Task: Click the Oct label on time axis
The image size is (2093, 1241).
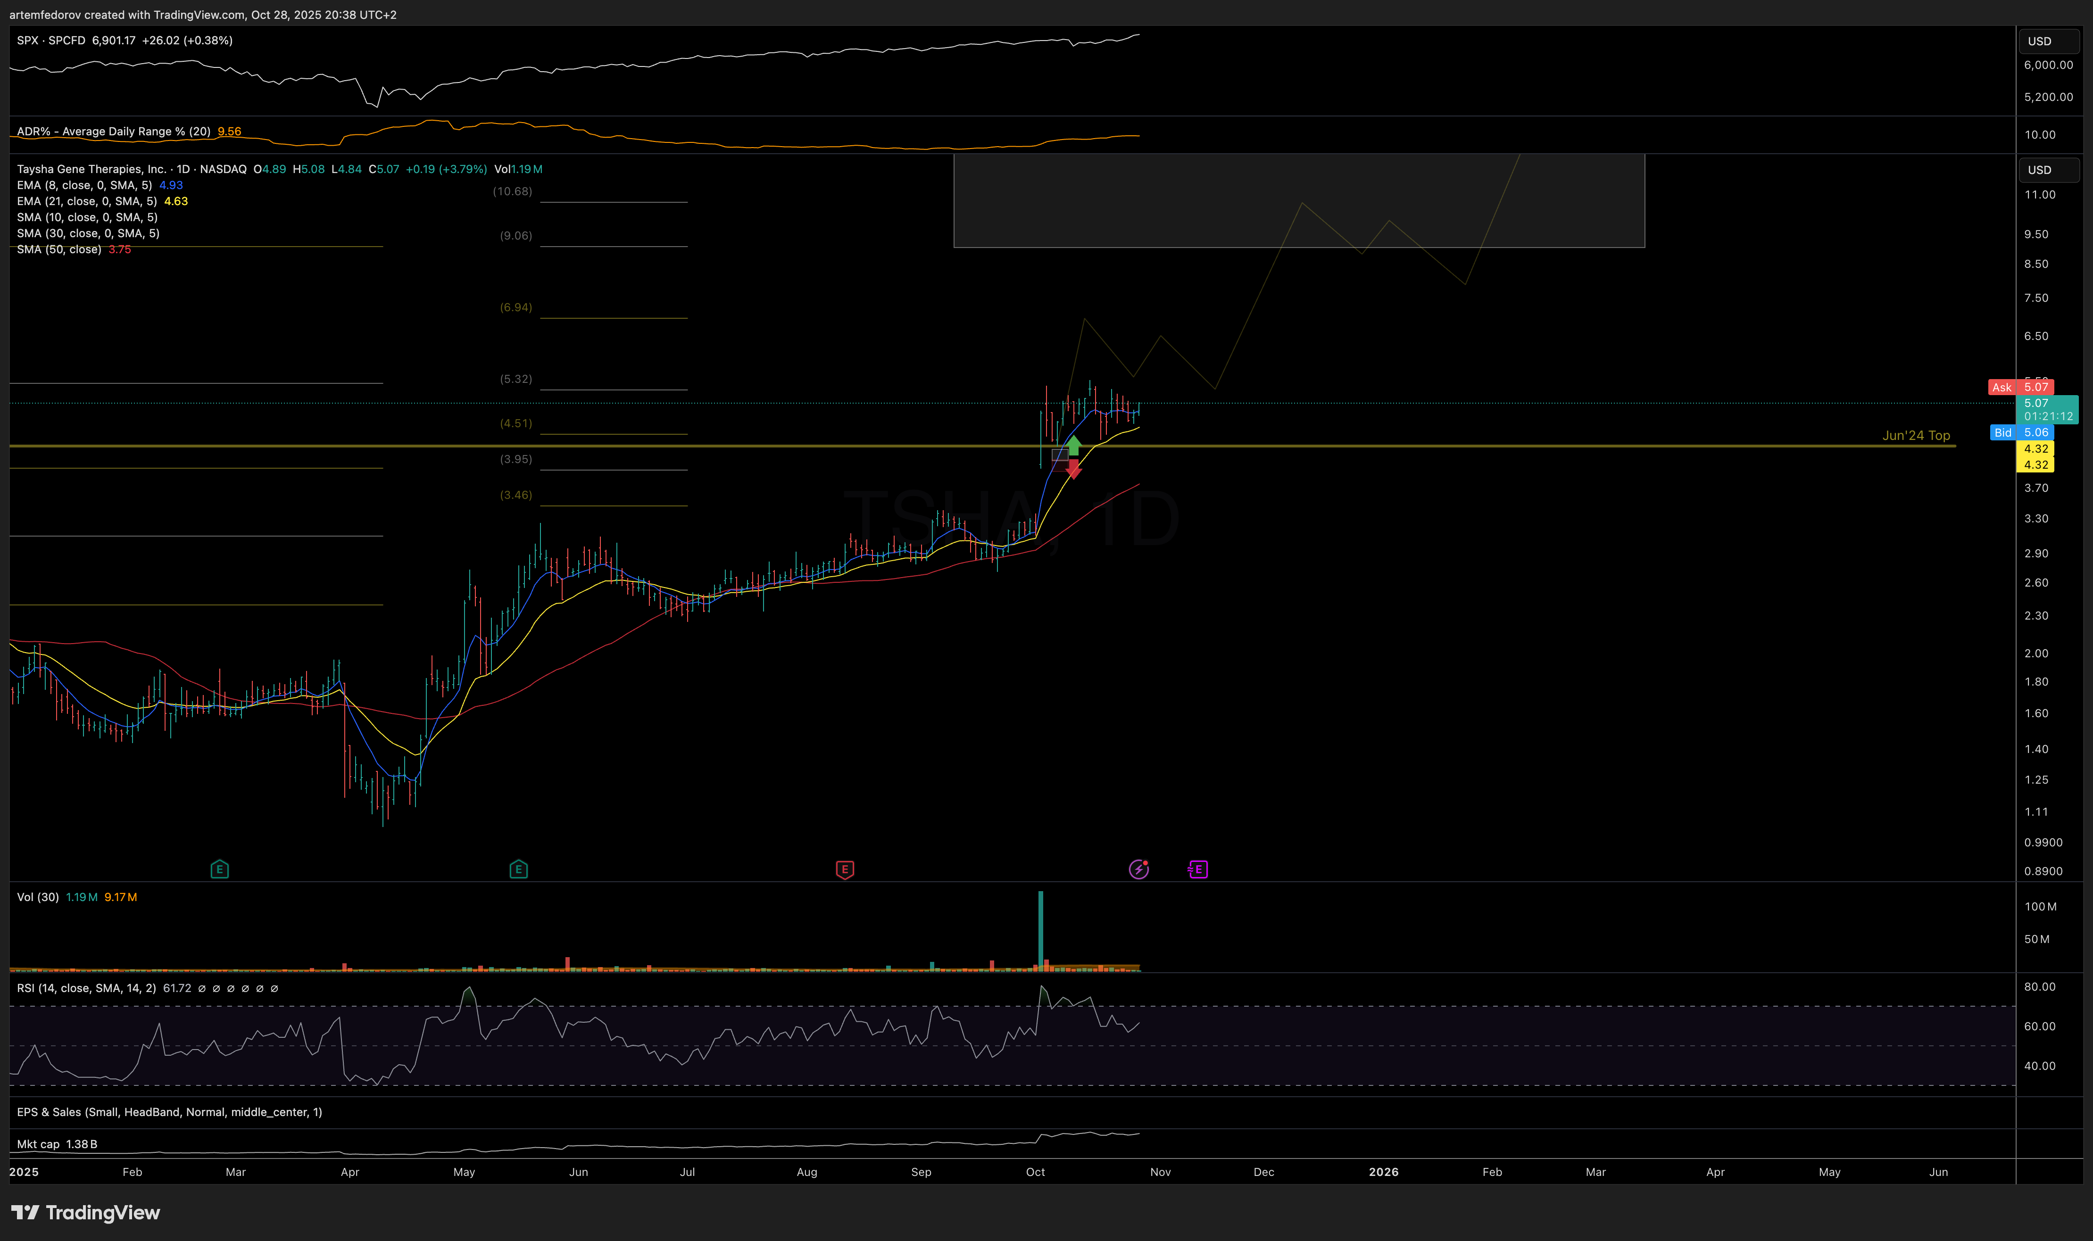Action: (x=1035, y=1172)
